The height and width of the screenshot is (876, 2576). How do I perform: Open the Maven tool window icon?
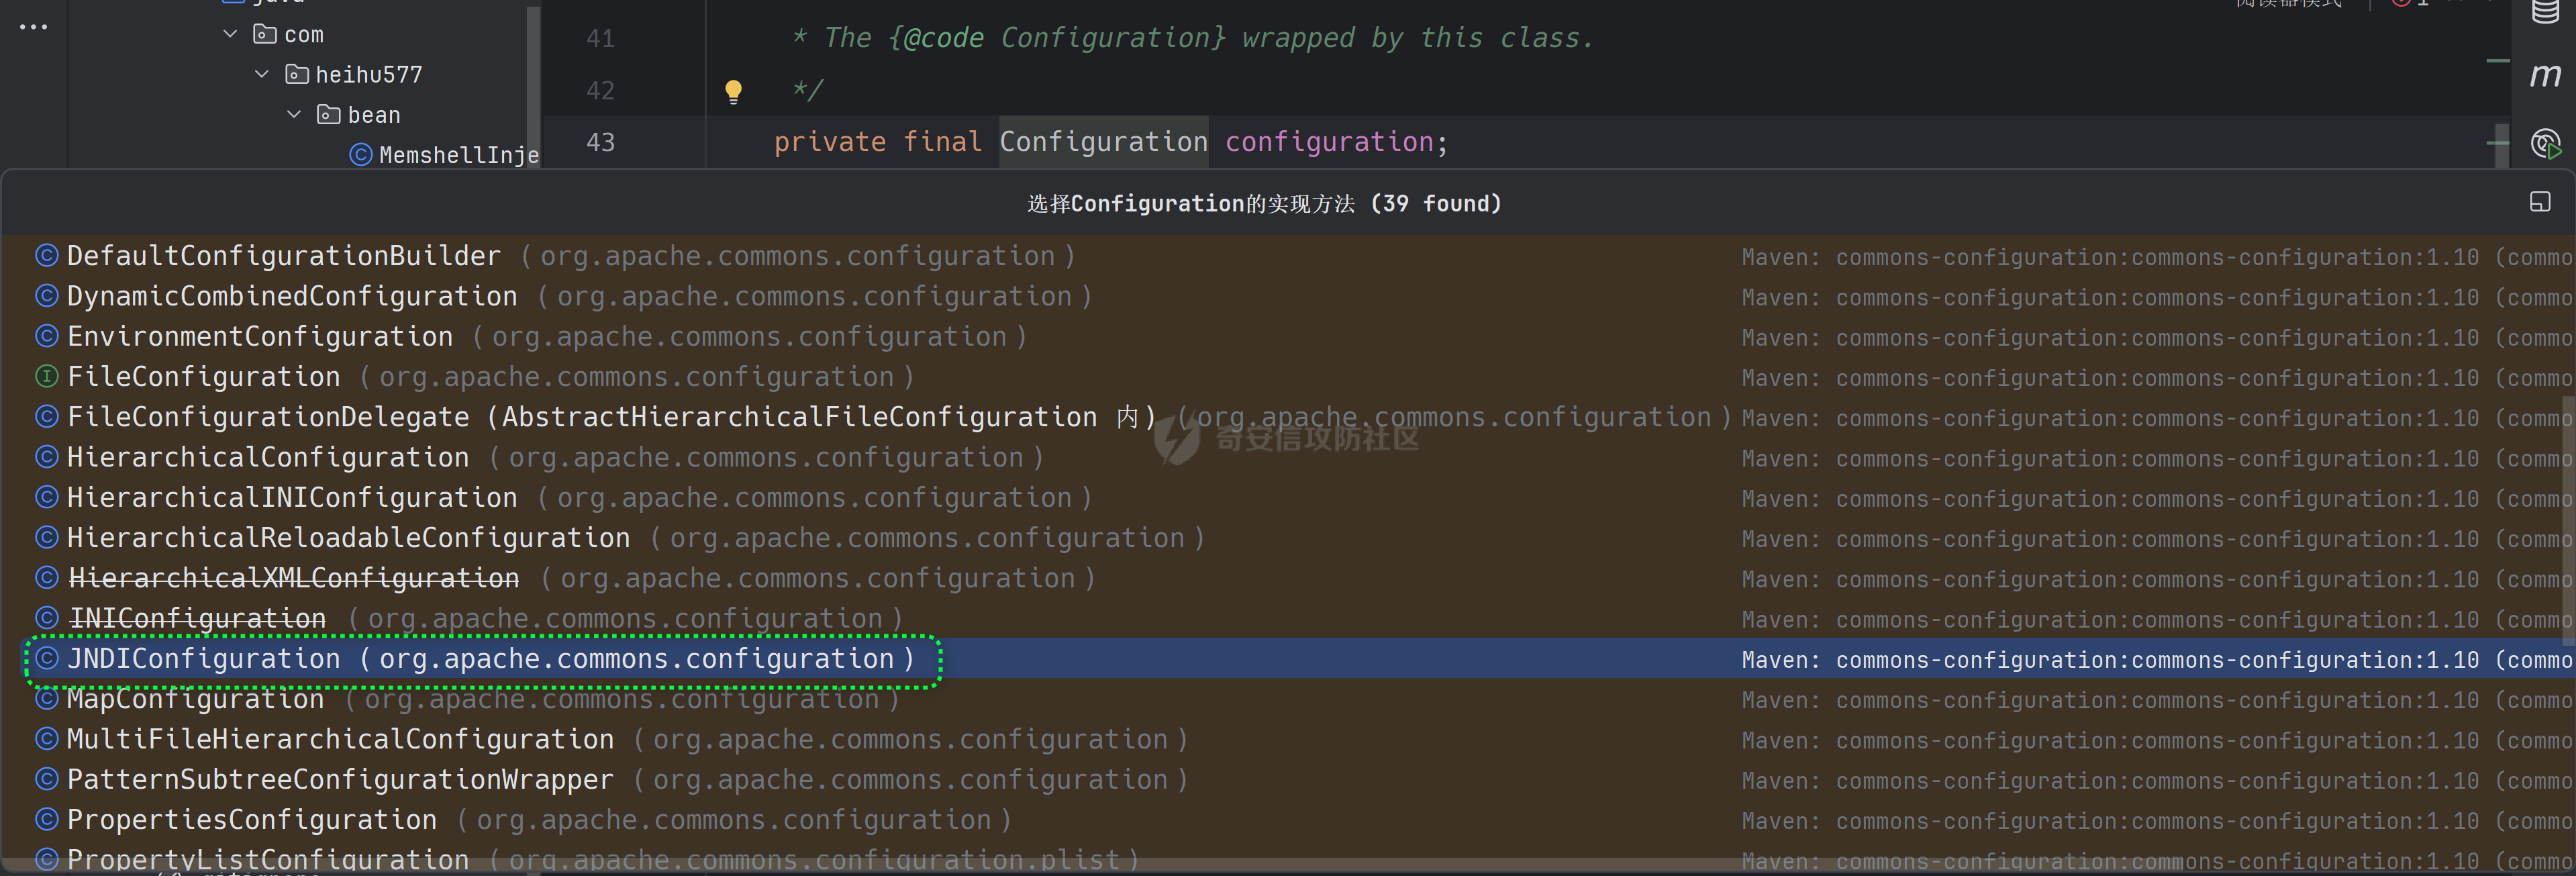click(2545, 75)
